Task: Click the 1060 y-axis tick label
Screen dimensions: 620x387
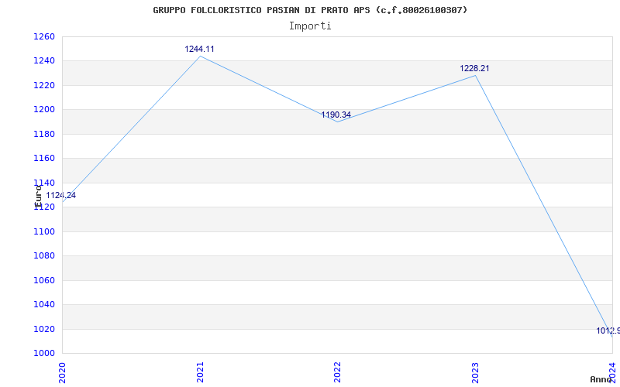Action: tap(44, 280)
